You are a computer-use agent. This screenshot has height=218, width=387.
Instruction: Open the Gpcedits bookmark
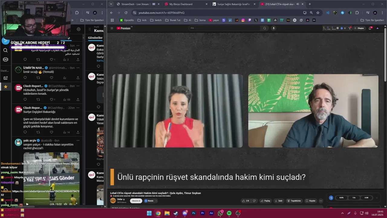[x=127, y=20]
